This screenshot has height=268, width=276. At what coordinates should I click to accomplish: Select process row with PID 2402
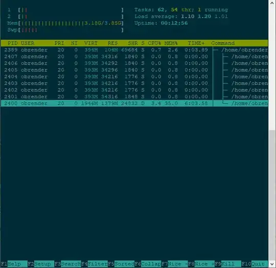pyautogui.click(x=134, y=90)
